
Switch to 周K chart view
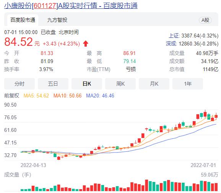(x=120, y=84)
